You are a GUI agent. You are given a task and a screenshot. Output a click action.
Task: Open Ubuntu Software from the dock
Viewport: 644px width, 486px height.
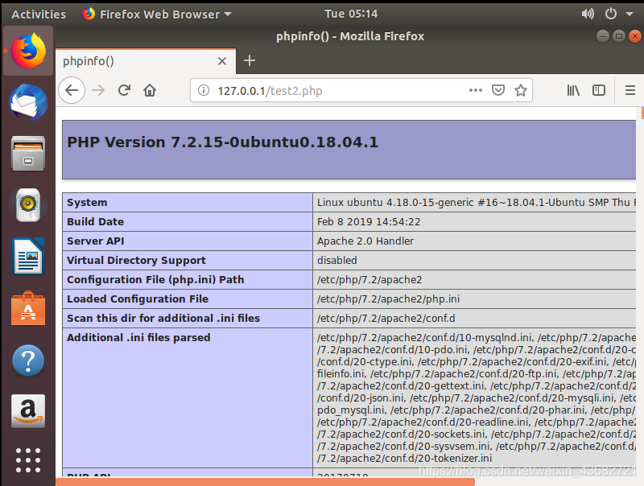28,308
